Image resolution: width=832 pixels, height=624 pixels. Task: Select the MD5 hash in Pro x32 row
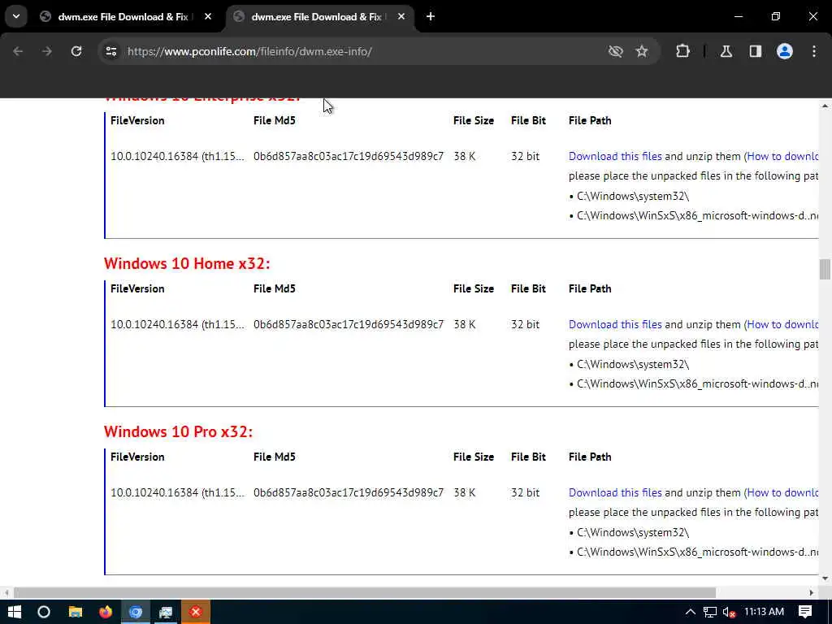point(348,493)
